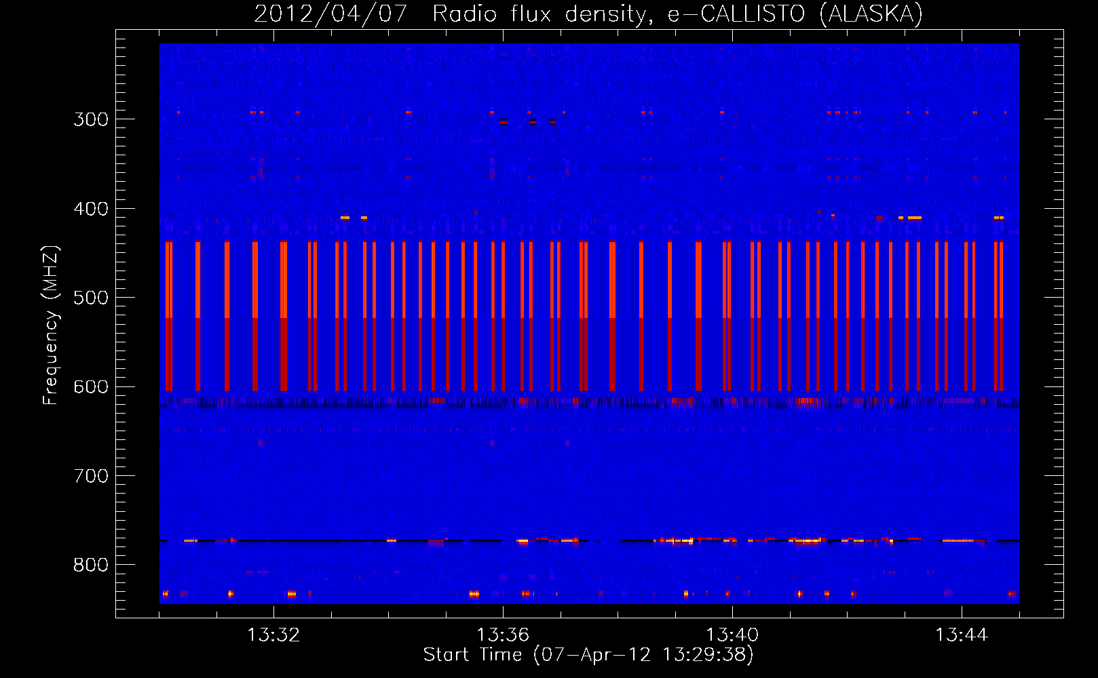Screen dimensions: 1098x678
Task: Click the 800 frequency tick label
Action: (x=91, y=565)
